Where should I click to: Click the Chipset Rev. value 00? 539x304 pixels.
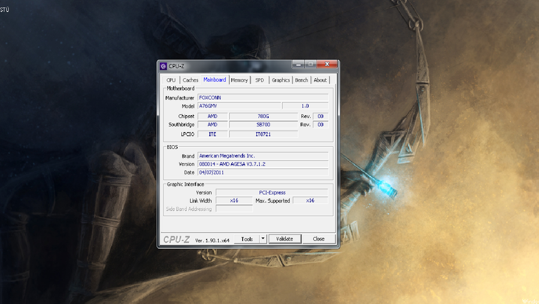[320, 116]
